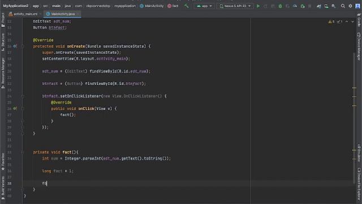Open the Gradle tool window
Screen dimensions: 362x204
359,20
